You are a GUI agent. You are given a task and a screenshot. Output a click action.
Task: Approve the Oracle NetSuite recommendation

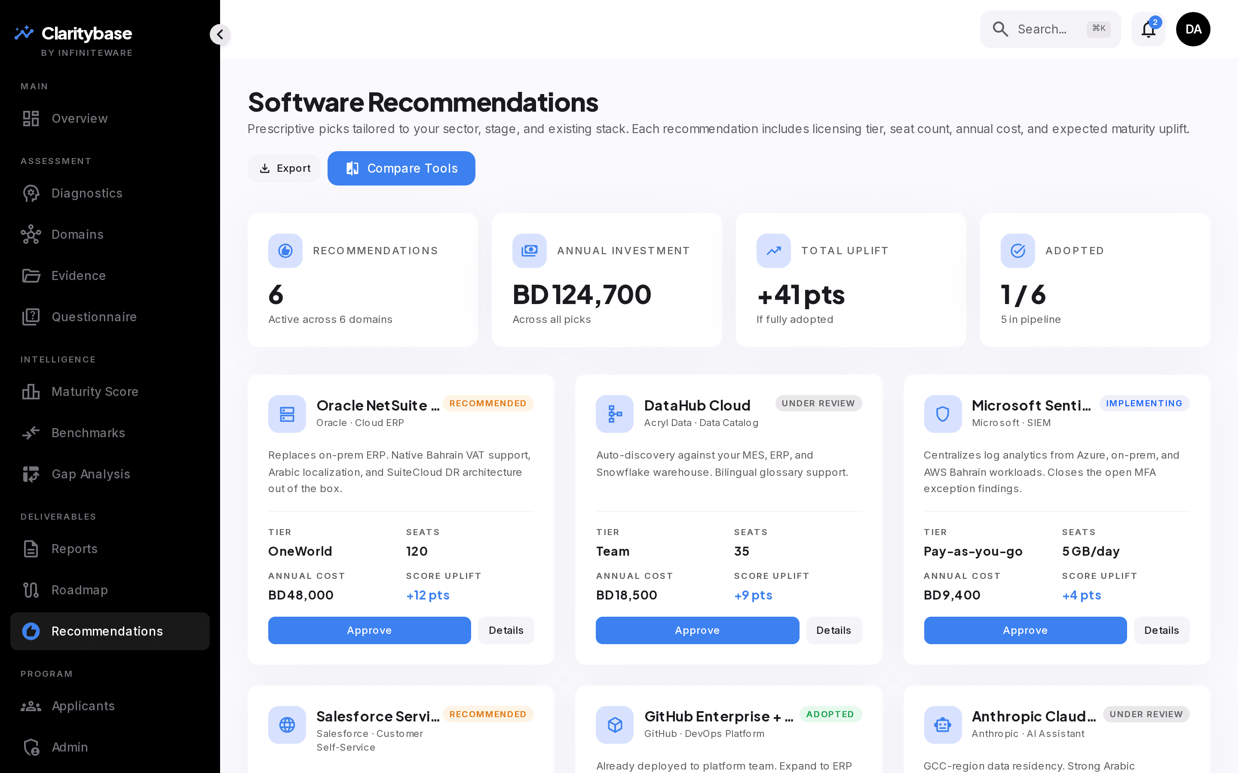369,630
